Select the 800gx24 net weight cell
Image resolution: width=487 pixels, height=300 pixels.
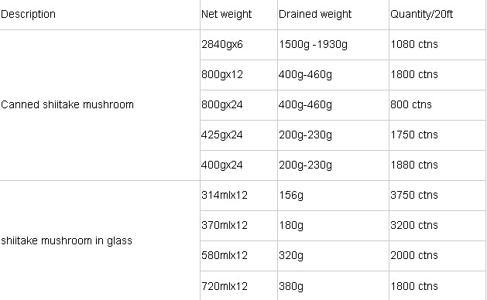click(x=238, y=105)
